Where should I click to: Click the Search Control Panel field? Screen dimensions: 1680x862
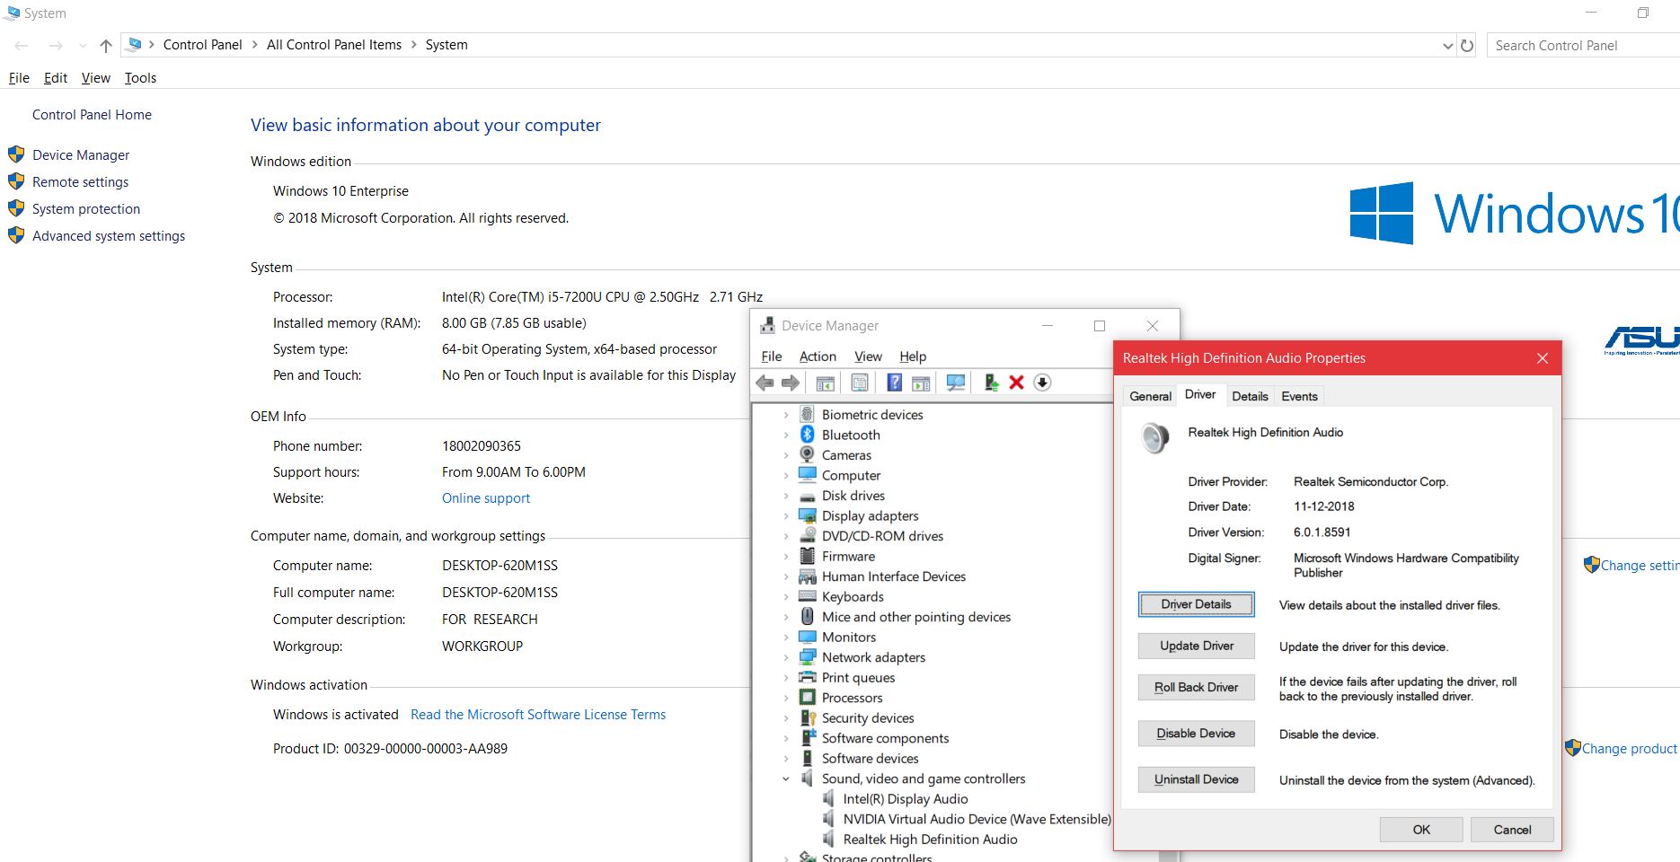(1583, 45)
